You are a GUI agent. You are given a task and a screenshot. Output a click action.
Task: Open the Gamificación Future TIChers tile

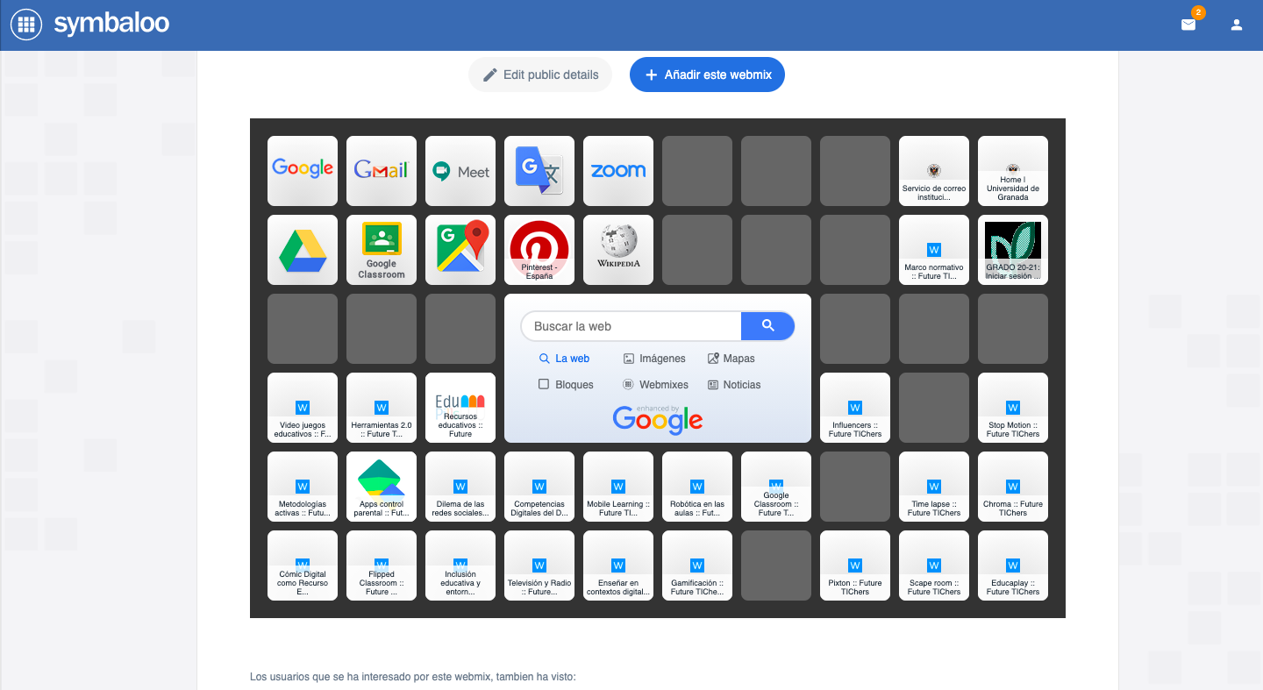click(x=697, y=566)
